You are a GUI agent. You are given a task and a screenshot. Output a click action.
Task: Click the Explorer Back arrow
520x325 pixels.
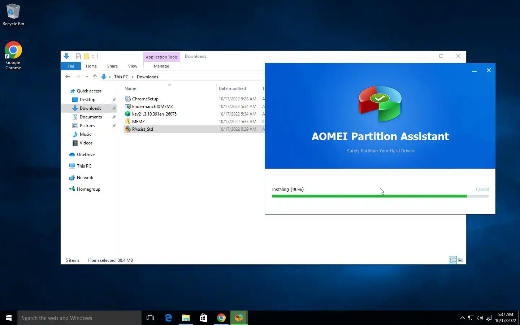tap(68, 77)
